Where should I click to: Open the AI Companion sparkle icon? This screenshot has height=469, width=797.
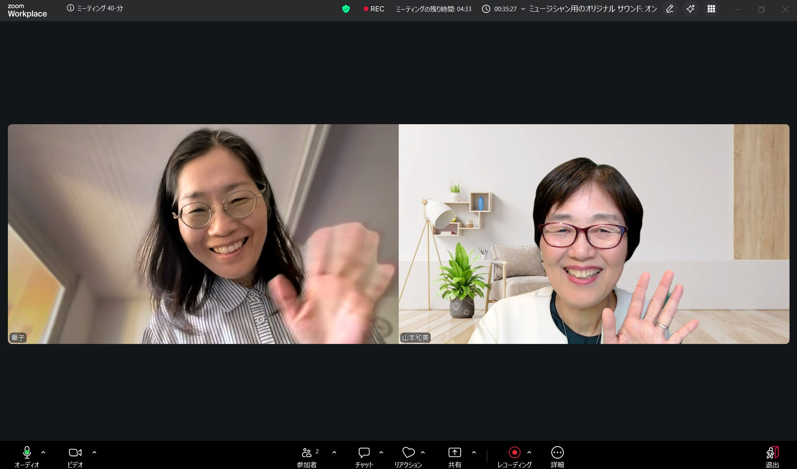(690, 9)
